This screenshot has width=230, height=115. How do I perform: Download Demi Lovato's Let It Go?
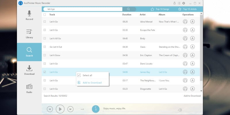192,64
